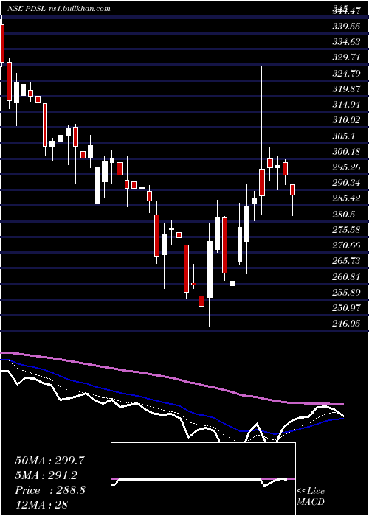This screenshot has height=516, width=369.
Task: Select the 319.87 price axis label
Action: coord(346,89)
